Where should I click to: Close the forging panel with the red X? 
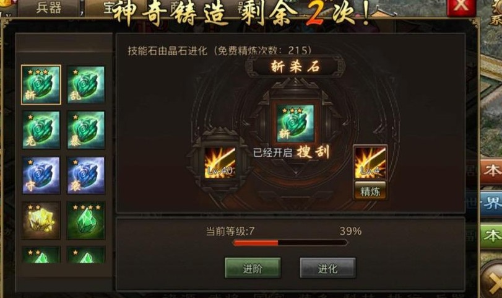tap(461, 6)
